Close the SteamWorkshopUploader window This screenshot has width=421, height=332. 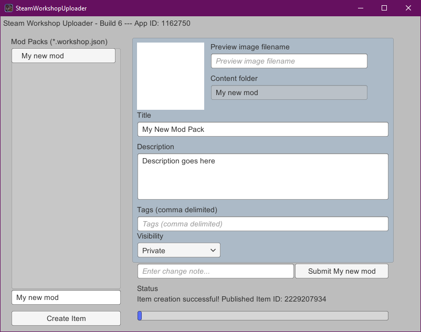click(x=408, y=8)
